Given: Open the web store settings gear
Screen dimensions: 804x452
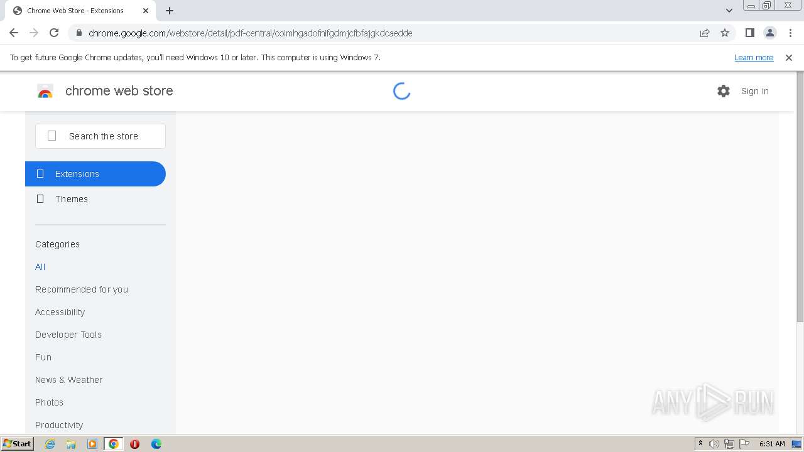Looking at the screenshot, I should 724,91.
